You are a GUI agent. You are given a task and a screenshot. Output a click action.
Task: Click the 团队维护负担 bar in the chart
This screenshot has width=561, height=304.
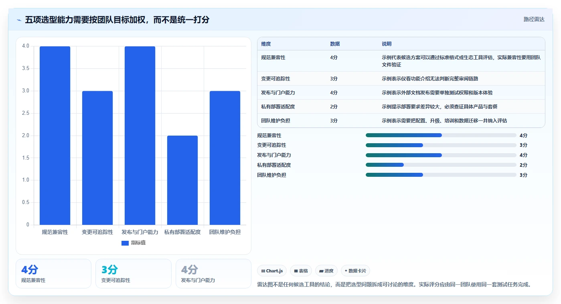point(225,158)
